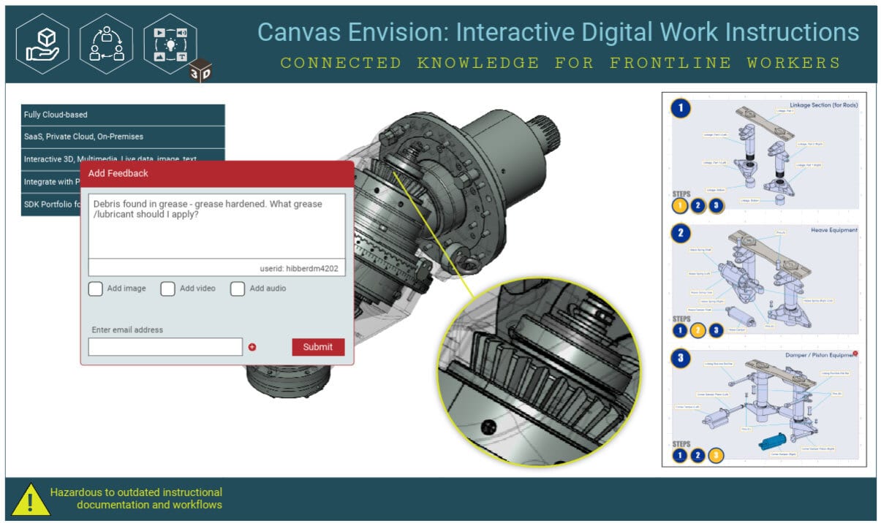This screenshot has width=881, height=523.
Task: Click 'CONNECTED KNOWLEDGE FOR FRONTLINE WORKERS' subtitle
Action: click(x=561, y=63)
